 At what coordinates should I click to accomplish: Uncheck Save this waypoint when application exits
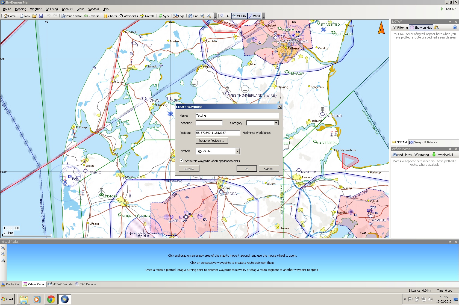pos(181,161)
